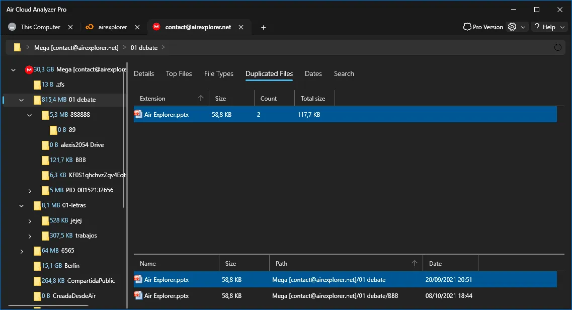
Task: Click Mega [contact@airexplorer.net] breadcrumb
Action: pyautogui.click(x=76, y=47)
